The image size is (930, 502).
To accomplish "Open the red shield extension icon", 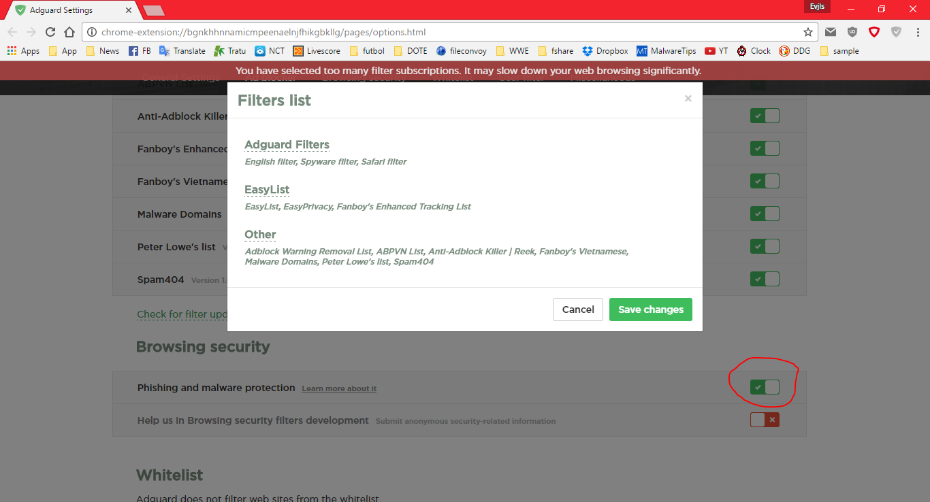I will (874, 32).
